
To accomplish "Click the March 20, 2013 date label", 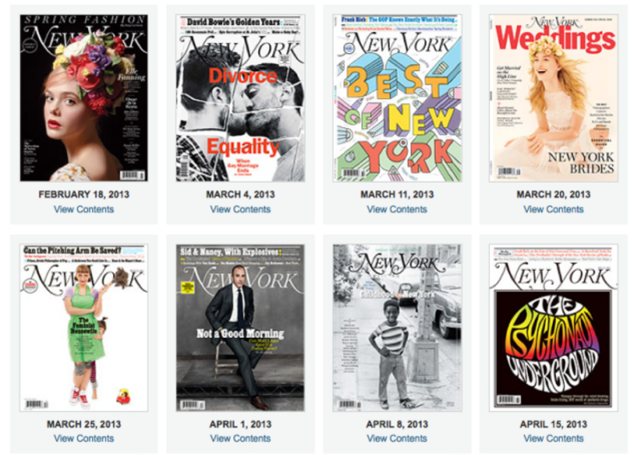I will (554, 194).
